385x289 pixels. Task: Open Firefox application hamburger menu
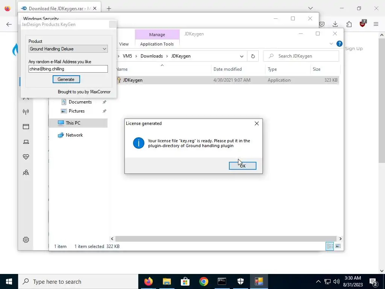coord(376,24)
